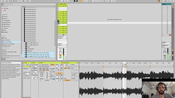
Task: Select Lyrical Storm10.als in browser
Action: click(31, 17)
